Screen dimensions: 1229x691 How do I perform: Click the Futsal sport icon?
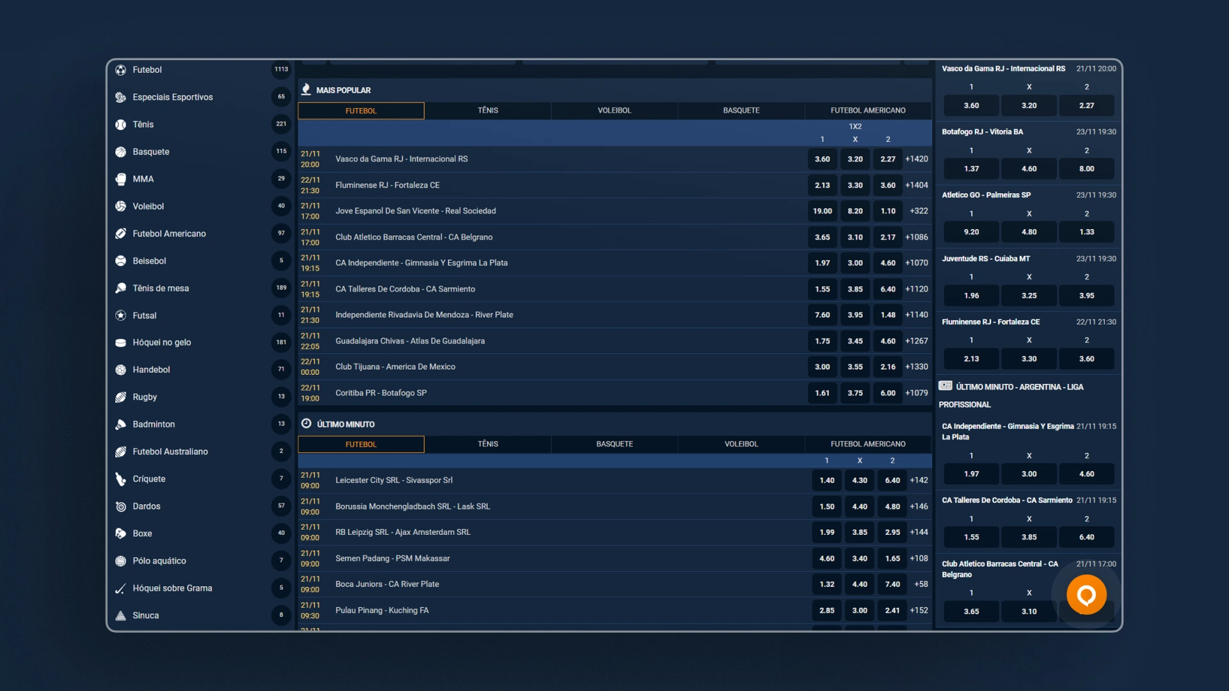[122, 315]
